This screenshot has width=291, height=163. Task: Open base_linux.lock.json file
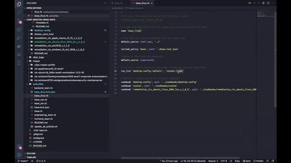pos(45,92)
